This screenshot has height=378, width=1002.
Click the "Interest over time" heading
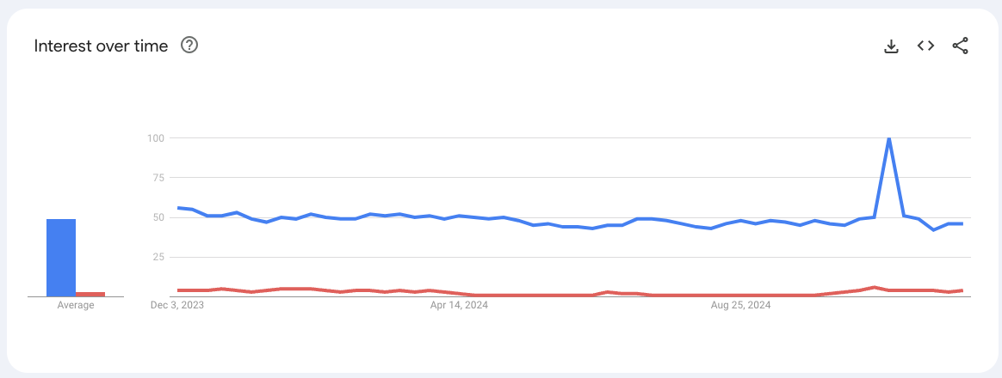pyautogui.click(x=101, y=46)
